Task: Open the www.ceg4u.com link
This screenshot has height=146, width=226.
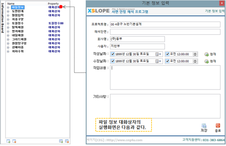Action: point(124,140)
